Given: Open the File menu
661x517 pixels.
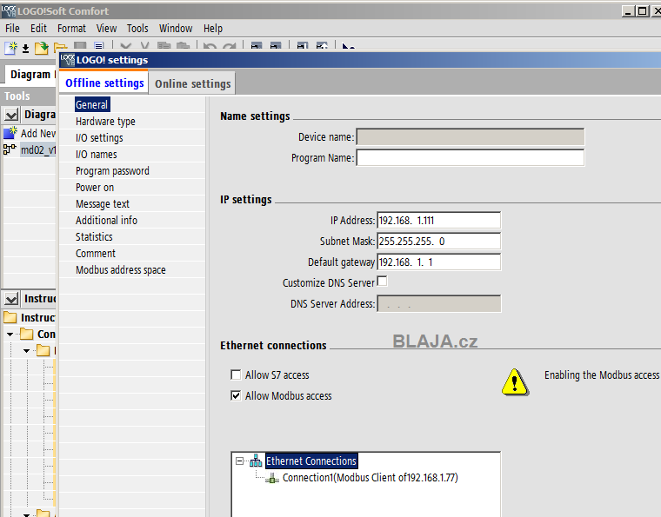Looking at the screenshot, I should point(12,28).
